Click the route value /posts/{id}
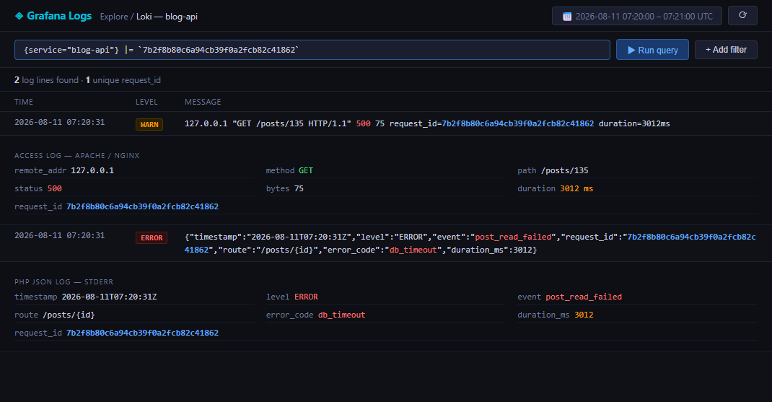Screen dimensions: 772x402 pyautogui.click(x=69, y=315)
